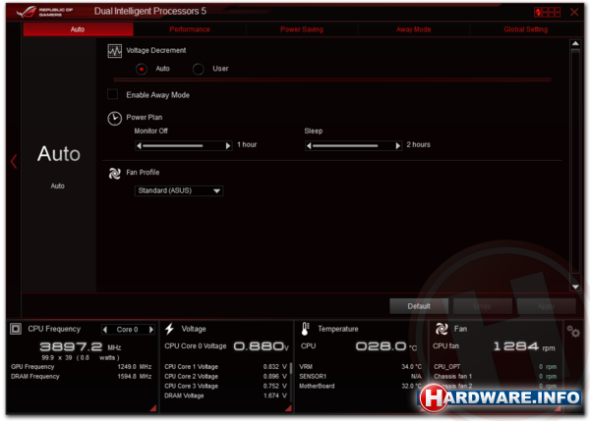
Task: Decrease Sleep time with left arrow
Action: pos(309,145)
